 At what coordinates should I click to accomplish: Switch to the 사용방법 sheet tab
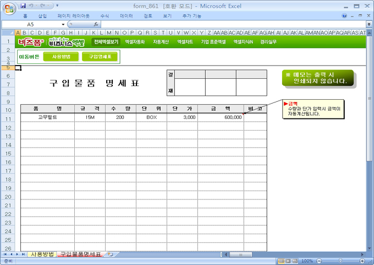(42, 255)
